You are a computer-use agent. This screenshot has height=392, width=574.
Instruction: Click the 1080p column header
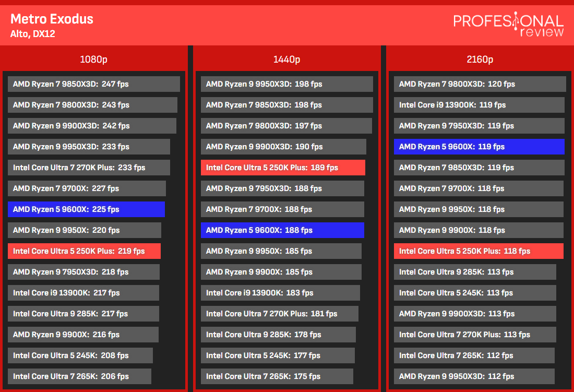click(94, 60)
